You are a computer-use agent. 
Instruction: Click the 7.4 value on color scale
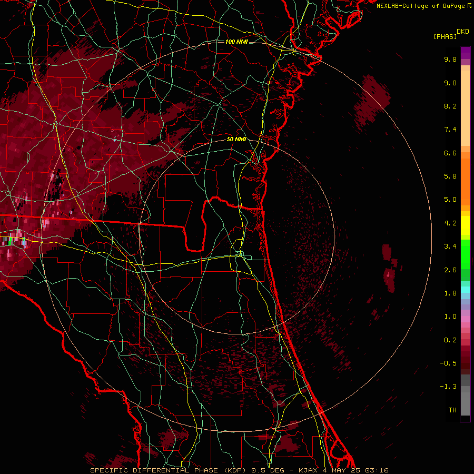[x=450, y=130]
